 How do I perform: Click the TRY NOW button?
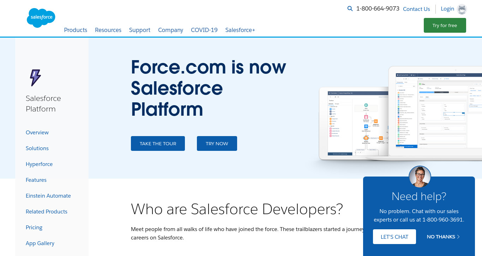pyautogui.click(x=217, y=143)
